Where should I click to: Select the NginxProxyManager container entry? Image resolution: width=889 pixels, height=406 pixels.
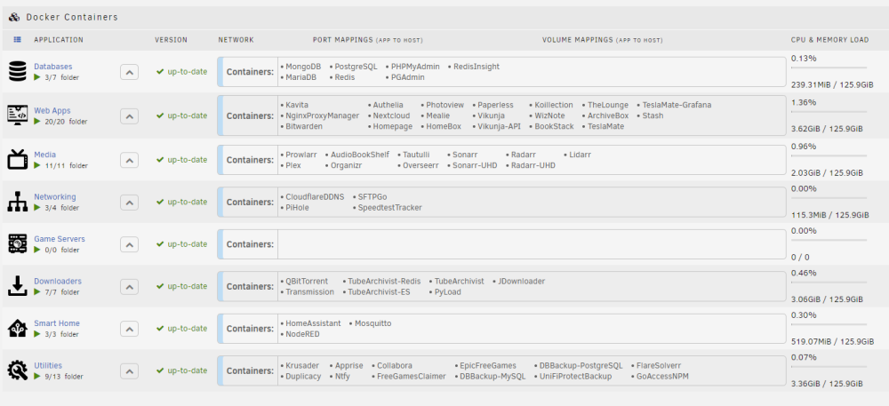[322, 115]
